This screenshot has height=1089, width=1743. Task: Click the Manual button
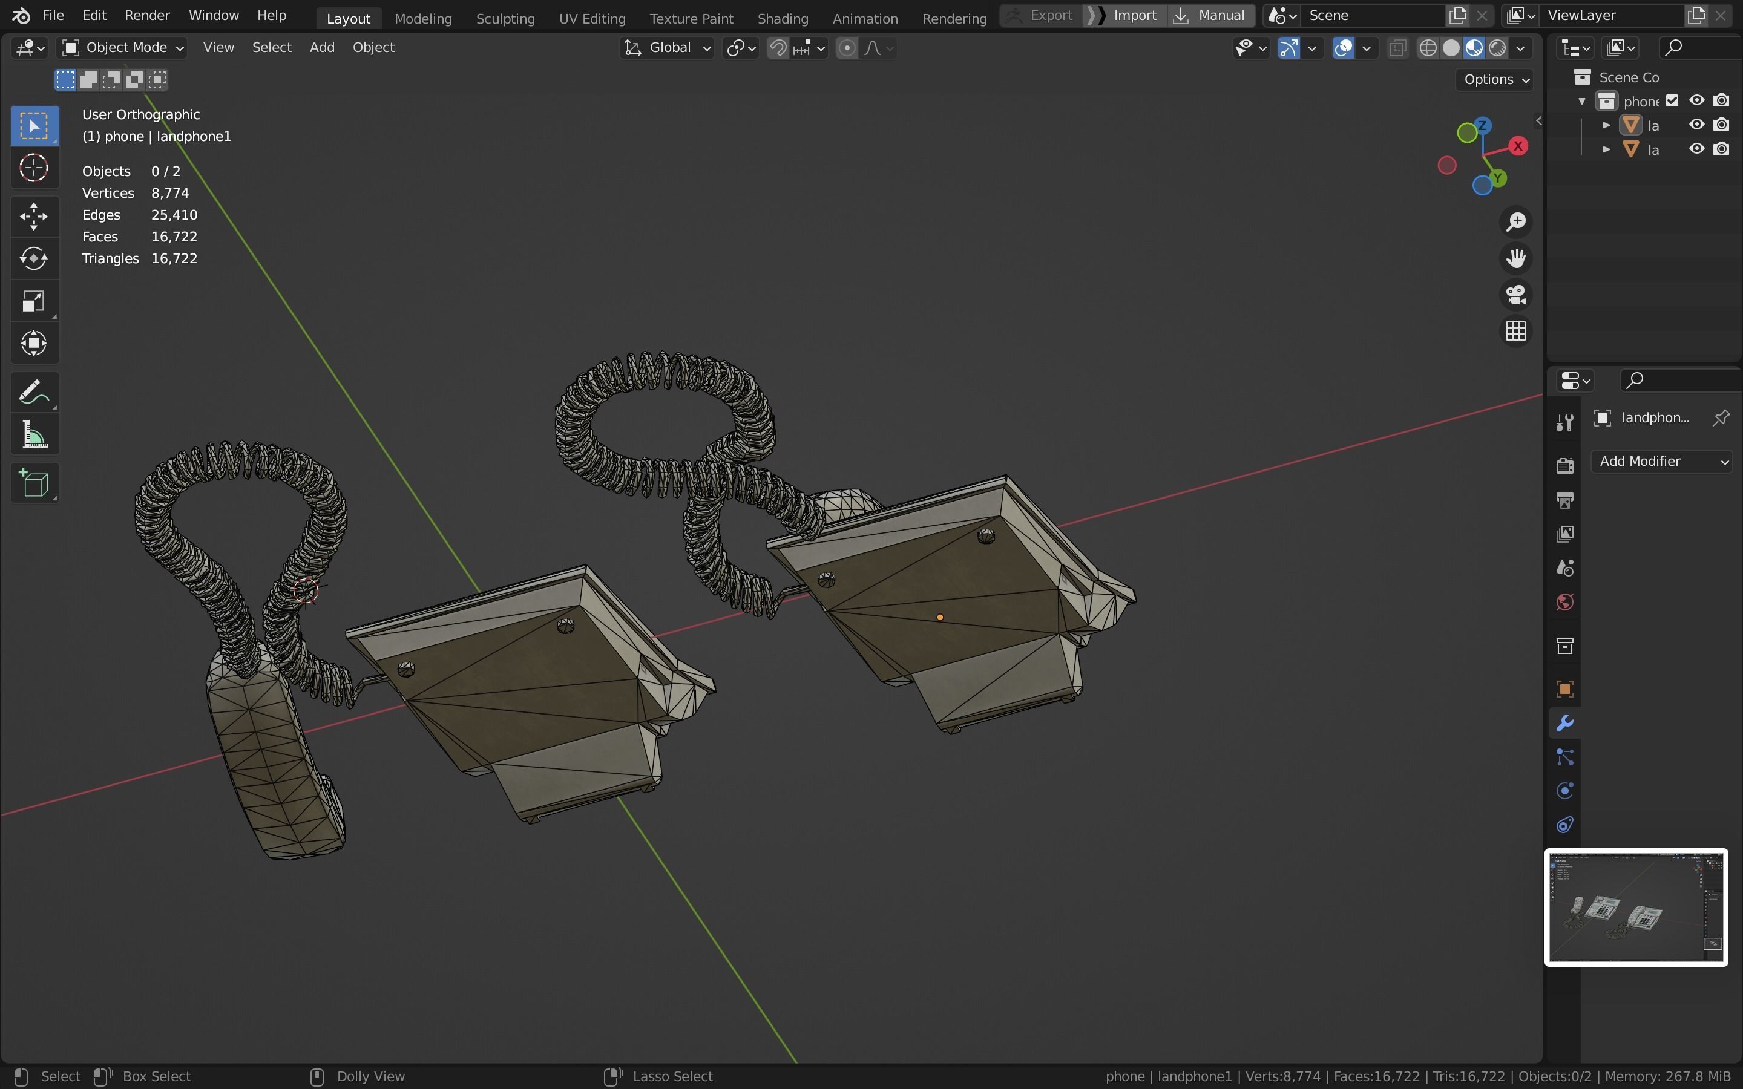(1211, 15)
